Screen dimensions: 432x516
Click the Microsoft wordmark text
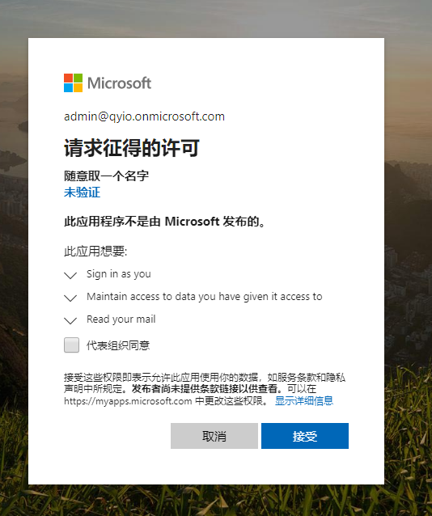tap(119, 83)
